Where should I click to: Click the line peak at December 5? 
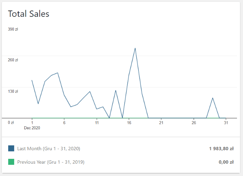[x=58, y=73]
